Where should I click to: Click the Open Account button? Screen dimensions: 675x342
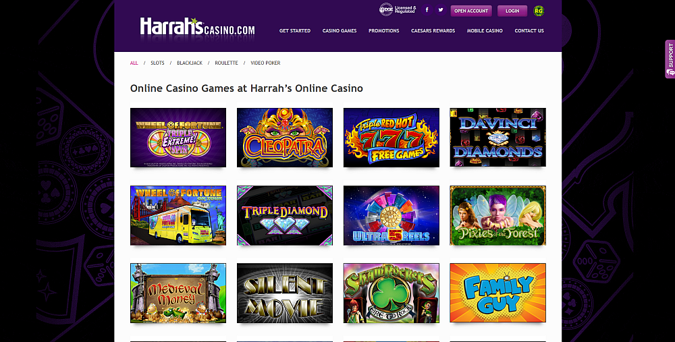pyautogui.click(x=471, y=11)
